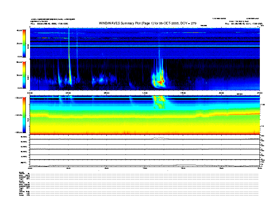Click the -155.00 label on TNR scale

(18, 132)
